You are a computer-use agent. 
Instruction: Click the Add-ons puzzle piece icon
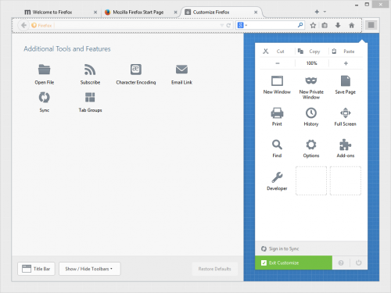(346, 145)
